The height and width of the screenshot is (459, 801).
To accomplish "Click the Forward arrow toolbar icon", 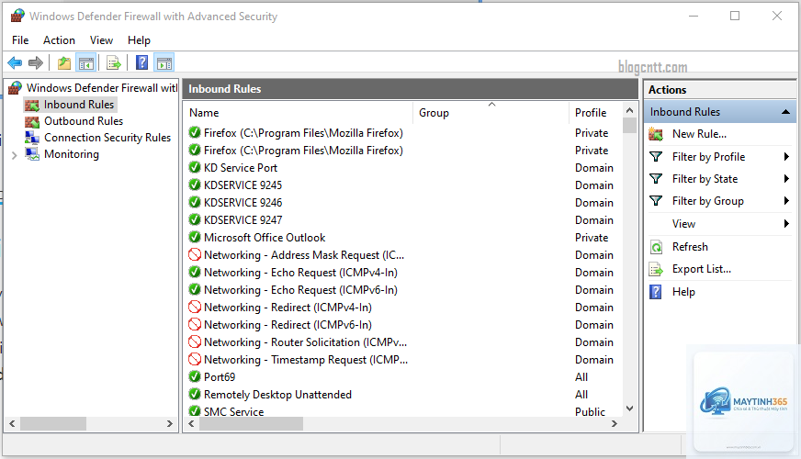I will tap(35, 63).
